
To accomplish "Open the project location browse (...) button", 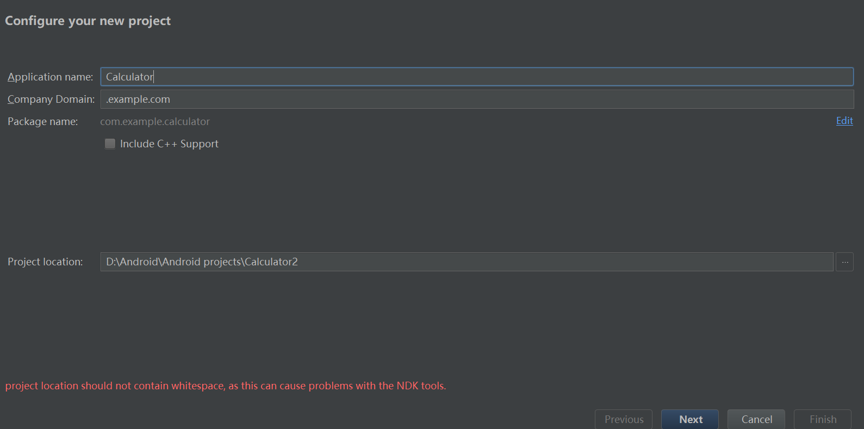I will click(844, 262).
